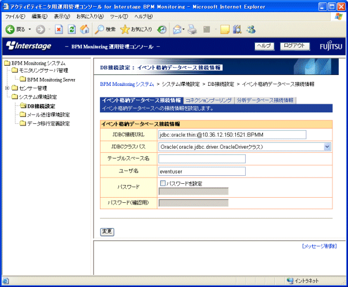The width and height of the screenshot is (348, 287).
Task: Click the Mail envelope icon
Action: click(x=177, y=29)
